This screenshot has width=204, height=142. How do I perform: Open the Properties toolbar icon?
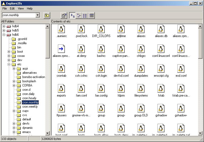coord(64,16)
